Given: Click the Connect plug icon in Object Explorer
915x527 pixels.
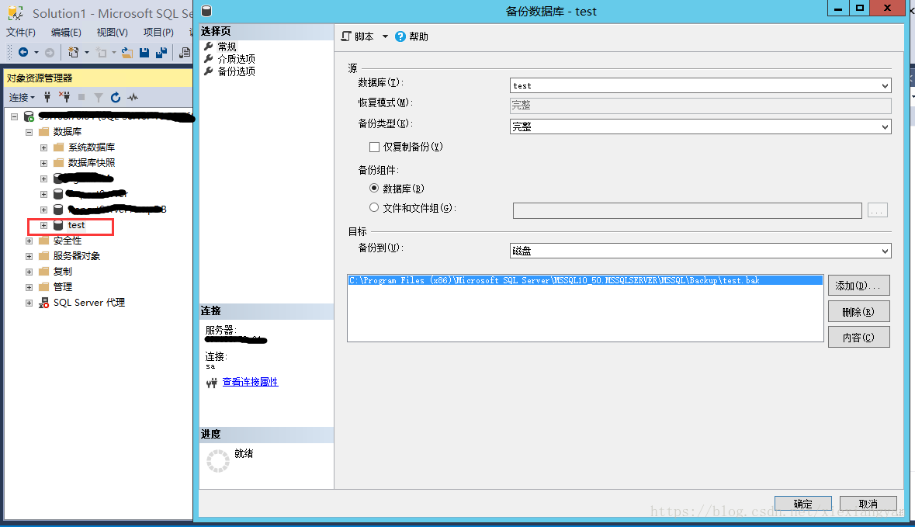Looking at the screenshot, I should pyautogui.click(x=47, y=97).
